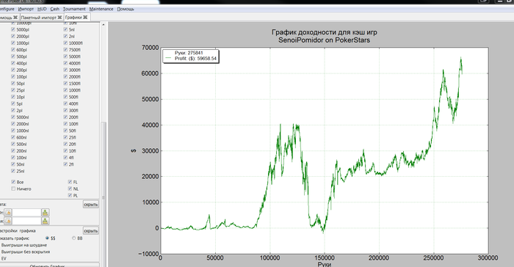Open the Maintenance menu
Image resolution: width=514 pixels, height=267 pixels.
[x=101, y=9]
